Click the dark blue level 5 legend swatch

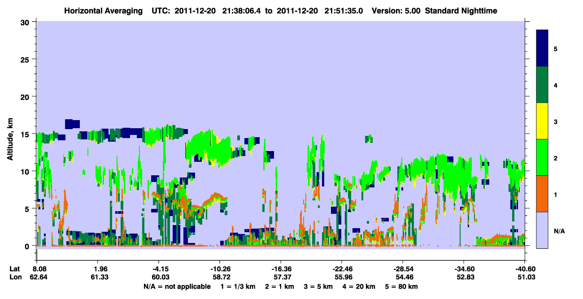pos(542,48)
